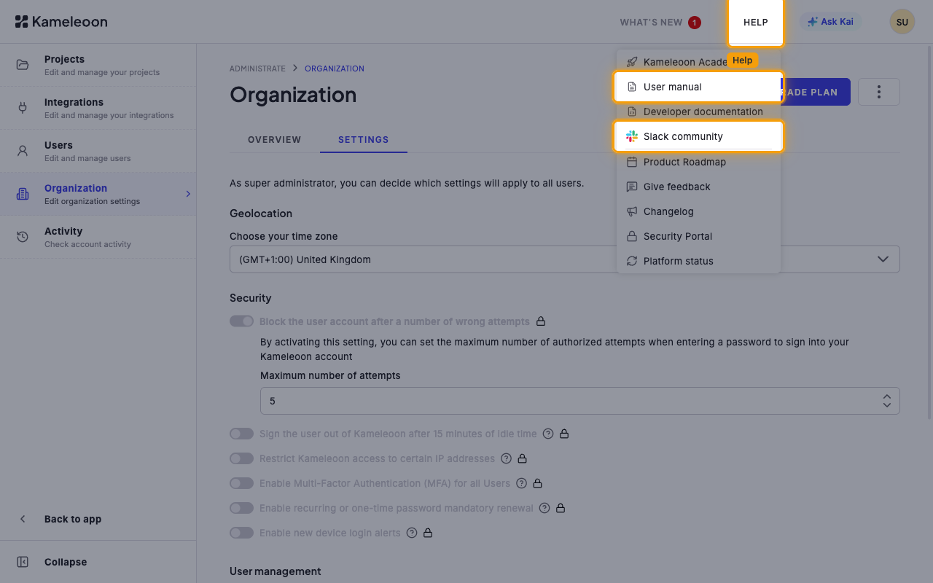Toggle restrict access to certain IP addresses
The image size is (933, 583).
point(241,458)
